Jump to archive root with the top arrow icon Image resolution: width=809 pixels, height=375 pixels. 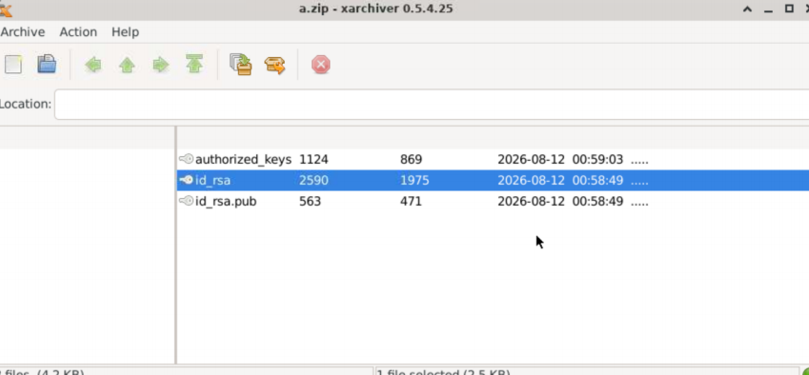(x=194, y=65)
